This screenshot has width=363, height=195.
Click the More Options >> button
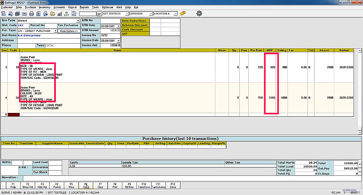69,31
